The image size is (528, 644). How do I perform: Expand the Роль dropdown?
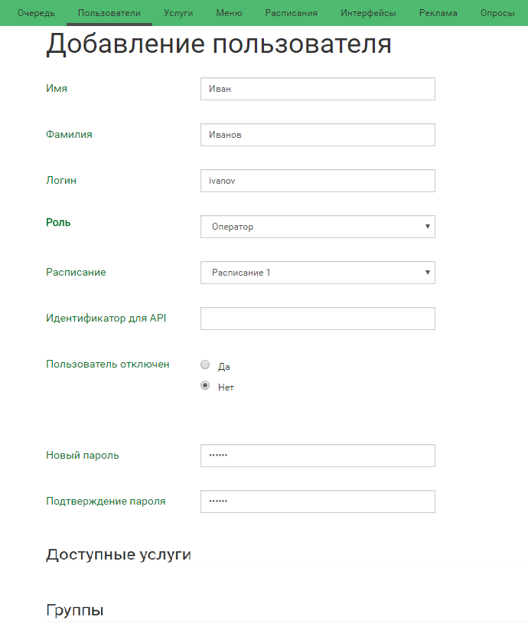click(318, 227)
